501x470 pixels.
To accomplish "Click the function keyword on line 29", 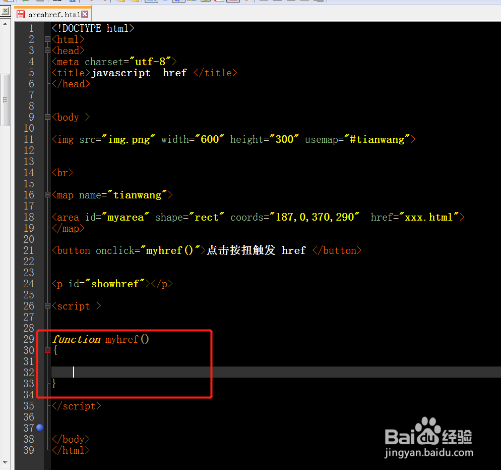I will click(x=77, y=339).
